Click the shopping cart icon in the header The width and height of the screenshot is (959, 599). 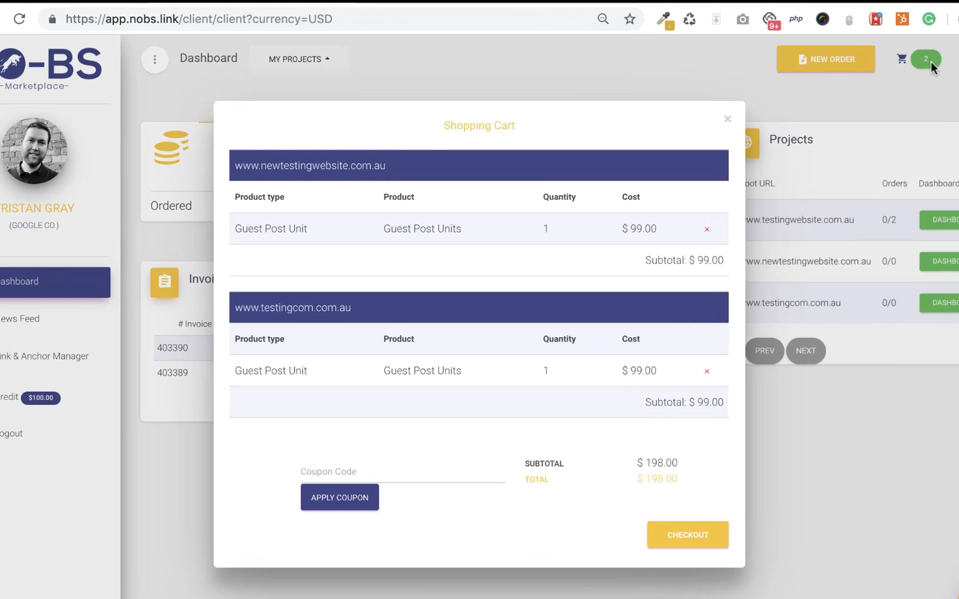tap(901, 59)
